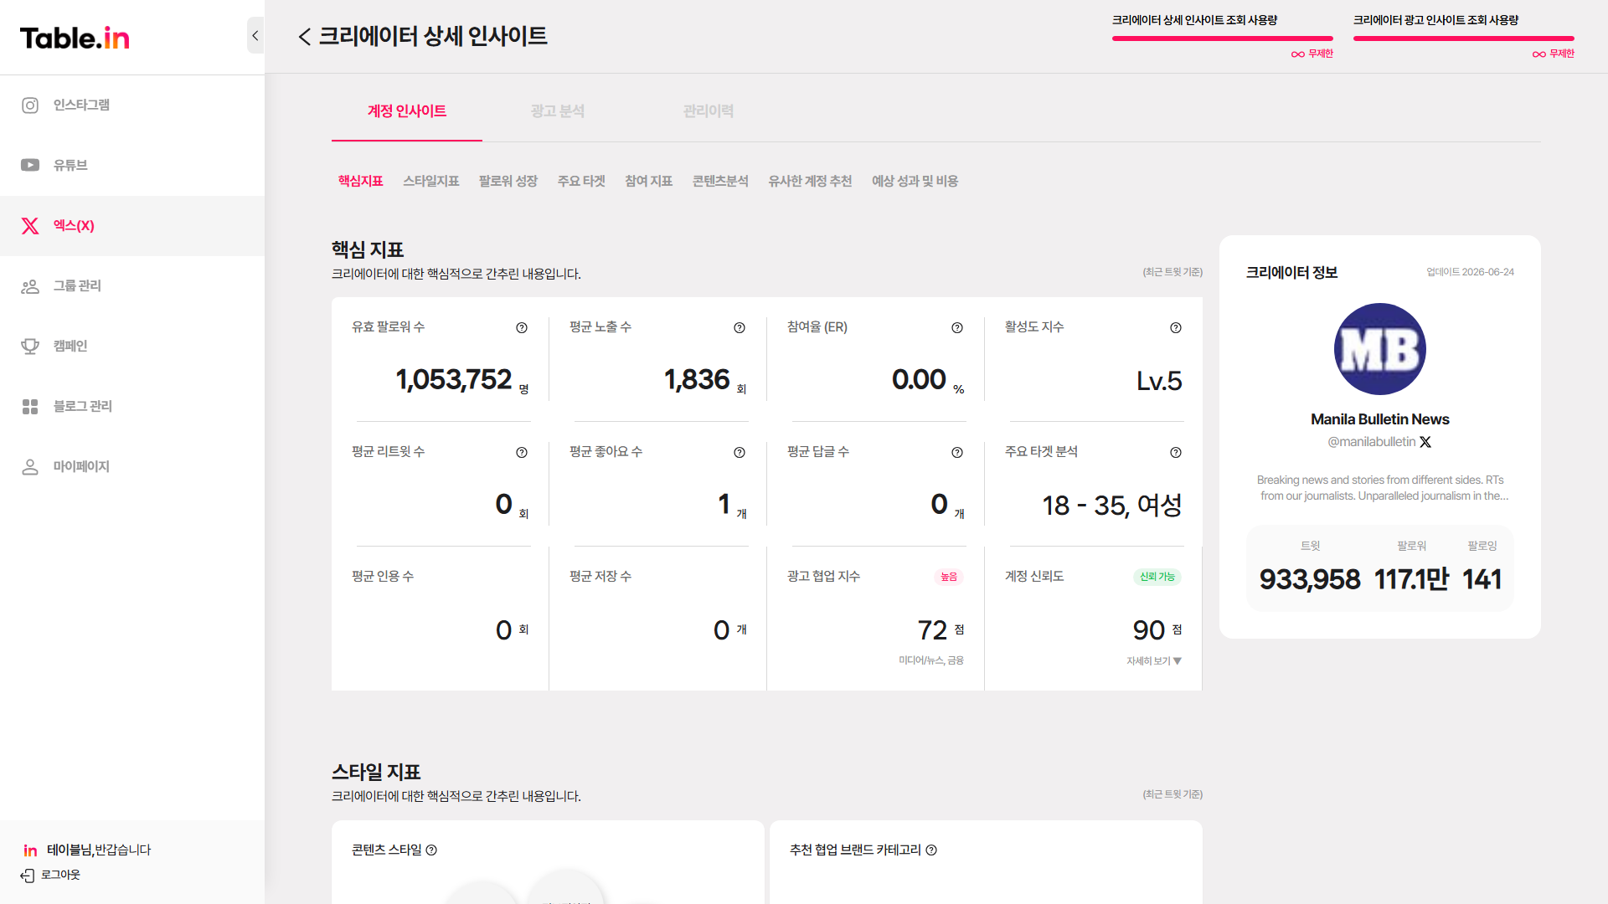1608x904 pixels.
Task: Click the 신뢰 가능 badge on 계정 신뢰도
Action: (1157, 577)
